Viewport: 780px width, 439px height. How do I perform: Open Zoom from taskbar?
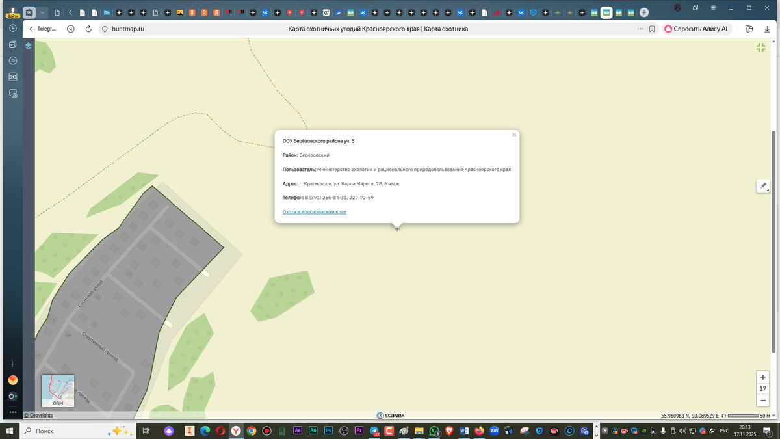pos(494,431)
